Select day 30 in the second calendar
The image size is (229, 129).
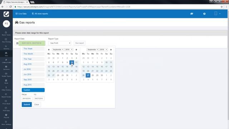click(x=102, y=75)
